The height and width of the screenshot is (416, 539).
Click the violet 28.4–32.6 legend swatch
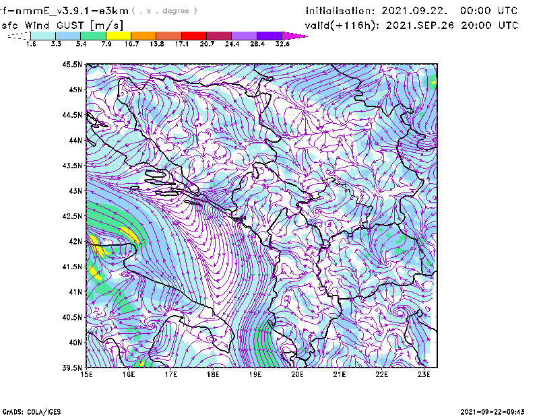pyautogui.click(x=269, y=36)
